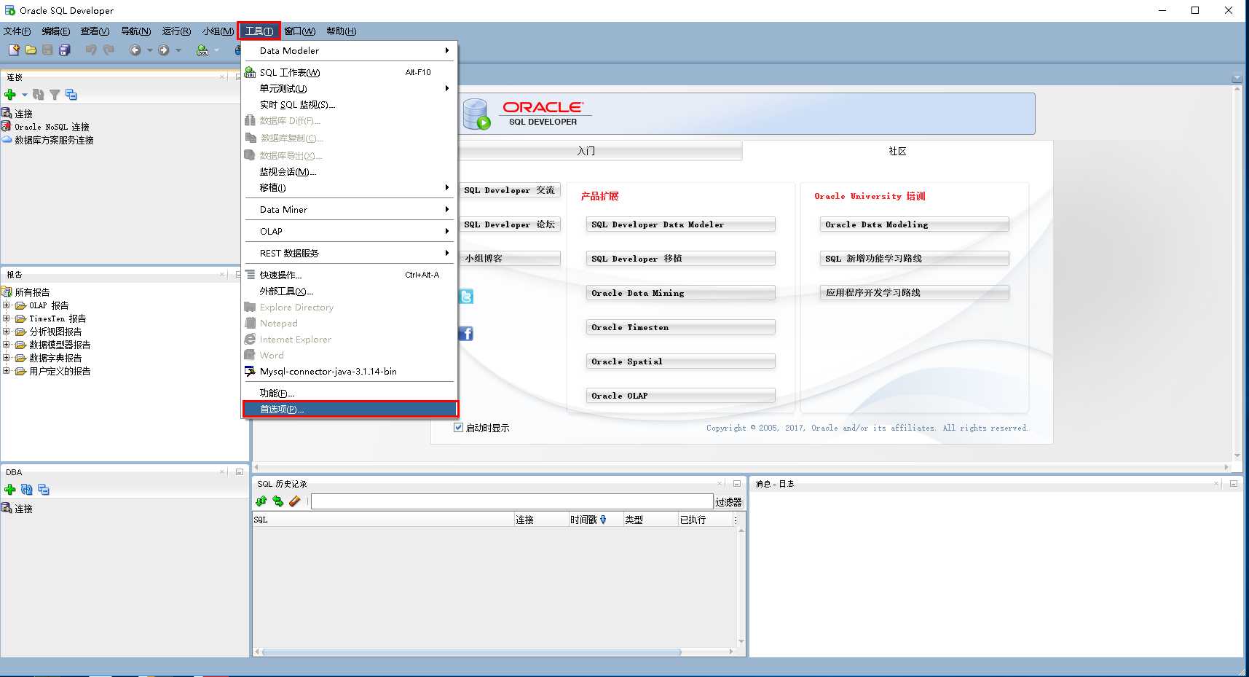1249x677 pixels.
Task: Click SQL history filter input field
Action: tap(512, 501)
